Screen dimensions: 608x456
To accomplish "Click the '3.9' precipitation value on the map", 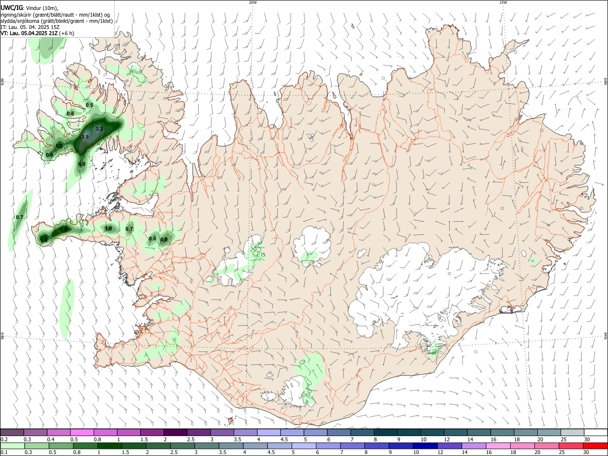I will [x=85, y=137].
